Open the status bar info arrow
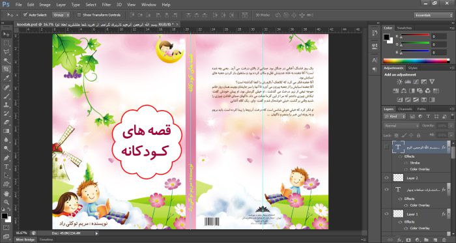The image size is (456, 243). (x=97, y=233)
